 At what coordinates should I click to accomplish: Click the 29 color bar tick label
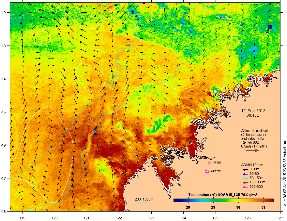tap(213, 207)
